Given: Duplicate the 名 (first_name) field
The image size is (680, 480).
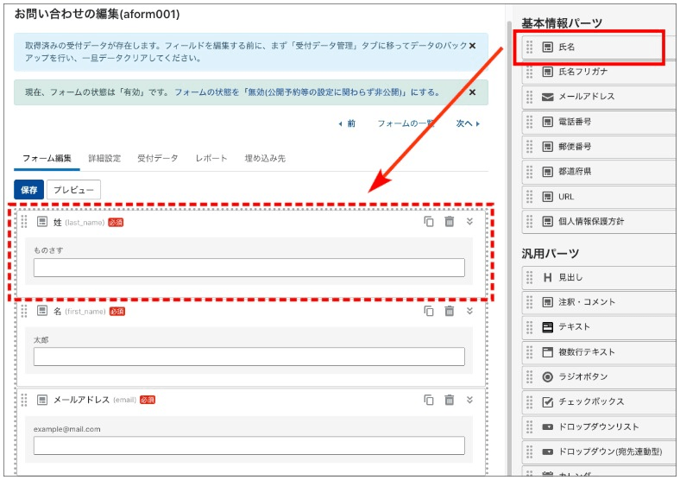Looking at the screenshot, I should (x=429, y=311).
